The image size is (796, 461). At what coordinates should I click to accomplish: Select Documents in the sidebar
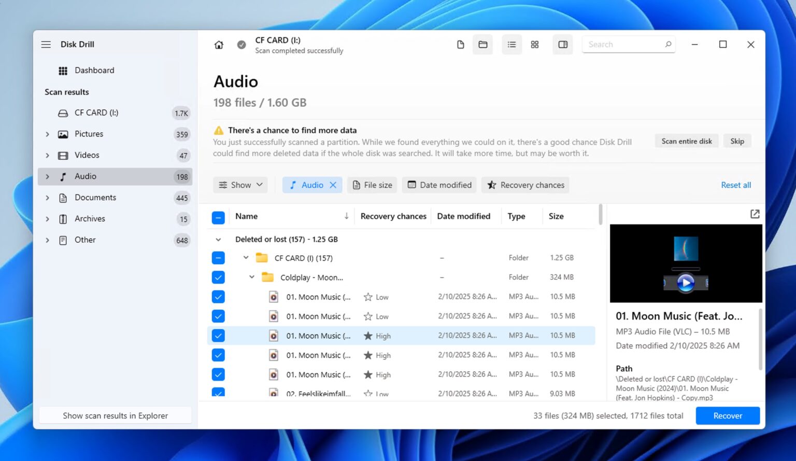point(95,198)
